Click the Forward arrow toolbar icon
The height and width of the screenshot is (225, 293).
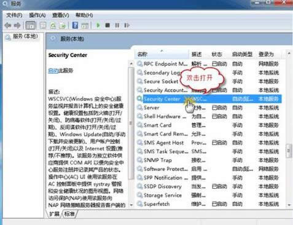tap(17, 26)
